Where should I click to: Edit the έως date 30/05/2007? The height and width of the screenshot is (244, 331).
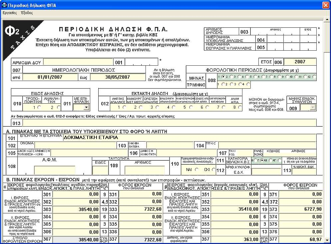pyautogui.click(x=118, y=77)
